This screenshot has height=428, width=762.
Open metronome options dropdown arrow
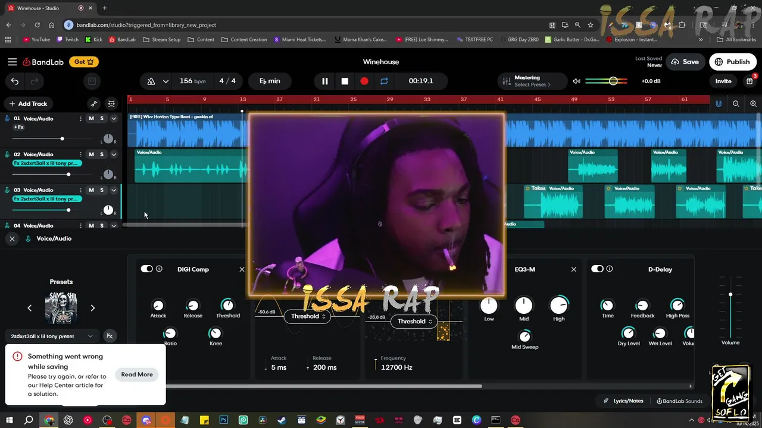click(x=165, y=81)
